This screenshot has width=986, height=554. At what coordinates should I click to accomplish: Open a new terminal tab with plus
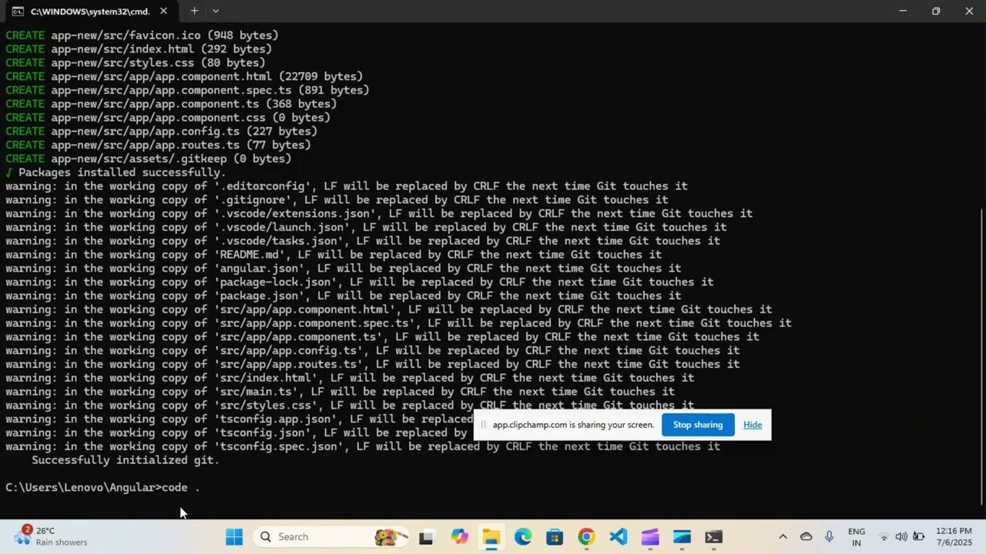coord(194,11)
